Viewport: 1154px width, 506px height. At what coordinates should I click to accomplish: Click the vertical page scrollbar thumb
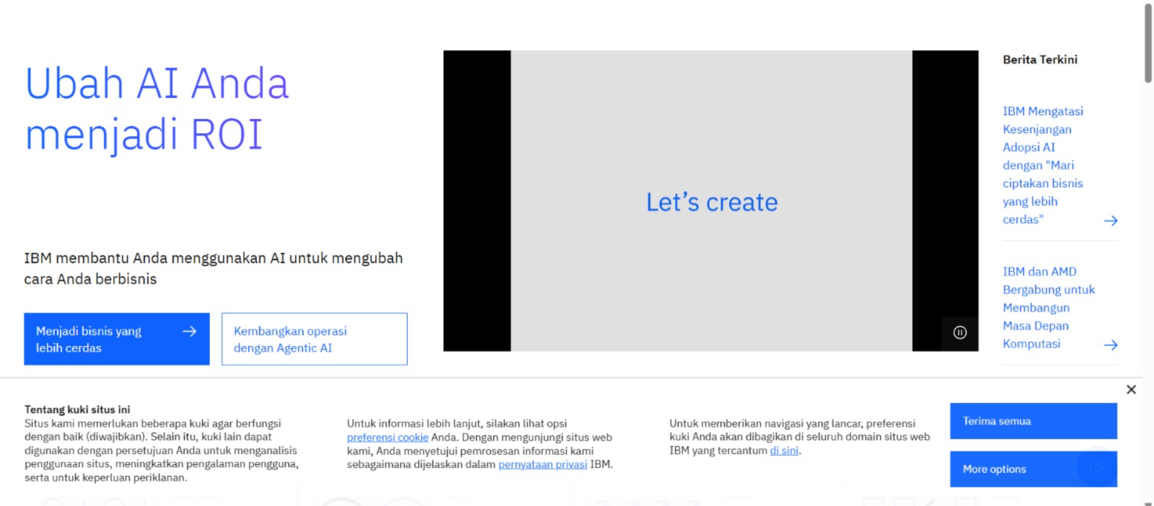[1148, 43]
